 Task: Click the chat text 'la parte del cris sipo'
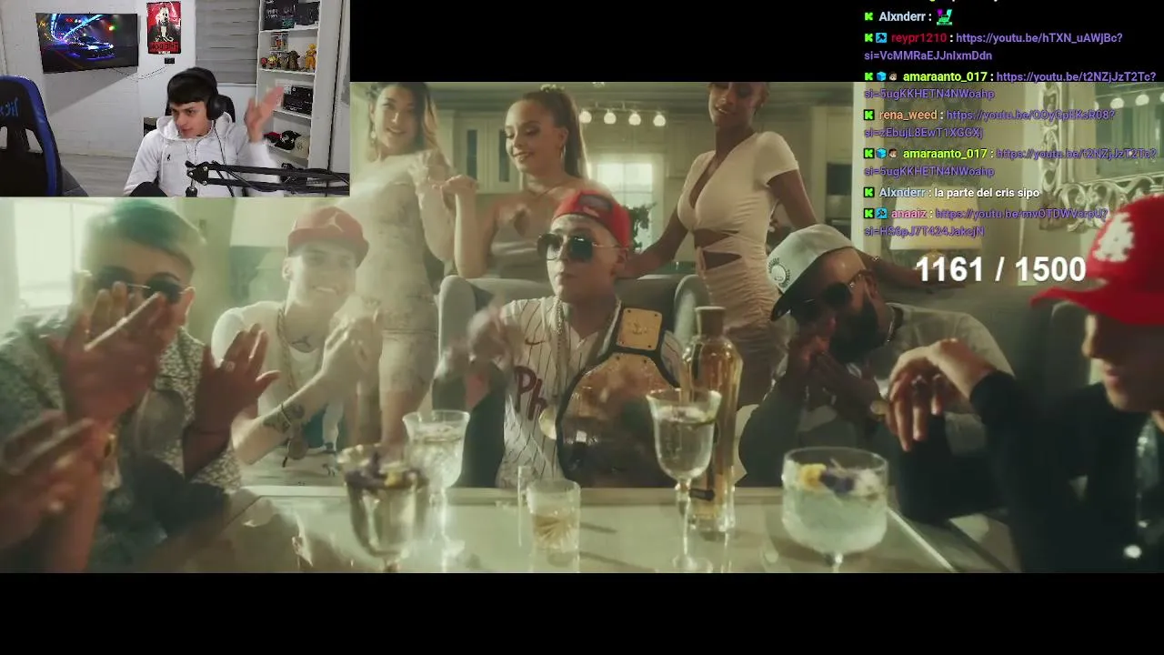coord(987,193)
